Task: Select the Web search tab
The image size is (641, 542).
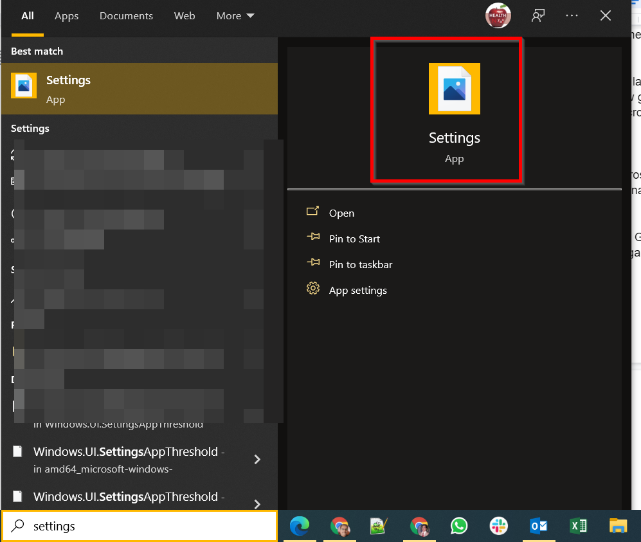Action: 185,16
